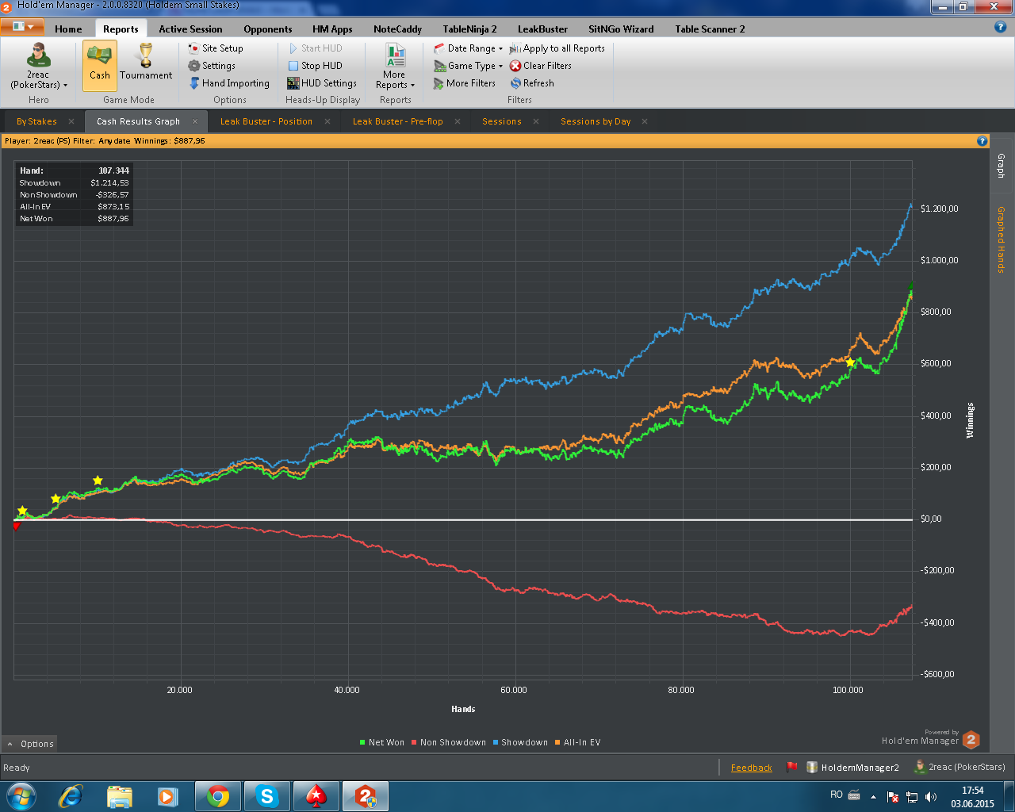Switch to the NoteCaddy ribbon tab
Screen dimensions: 1015x812
point(397,29)
